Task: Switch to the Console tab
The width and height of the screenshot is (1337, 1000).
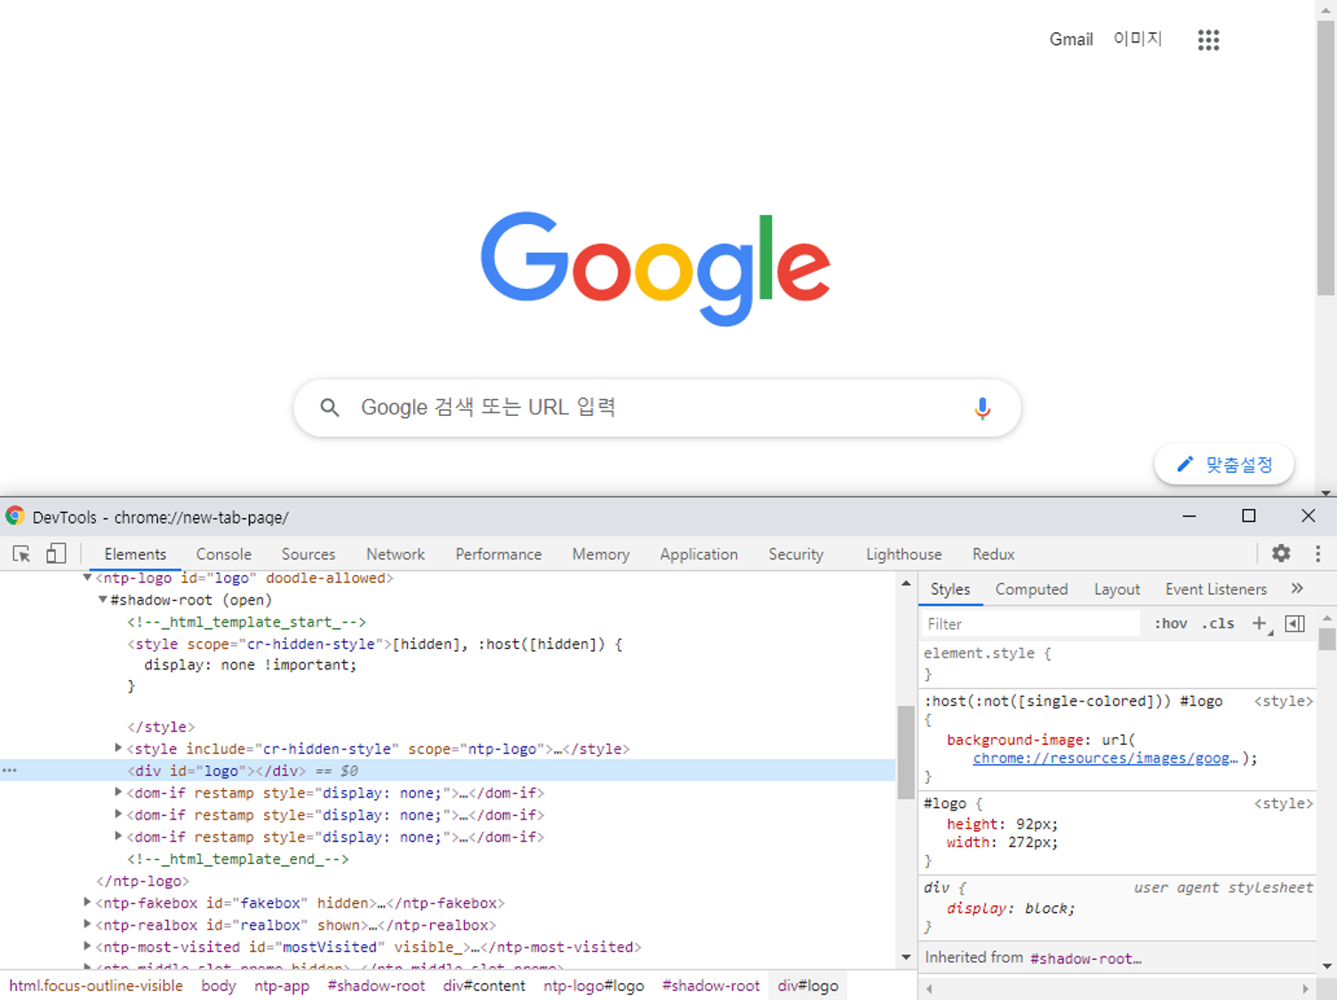Action: [x=223, y=554]
